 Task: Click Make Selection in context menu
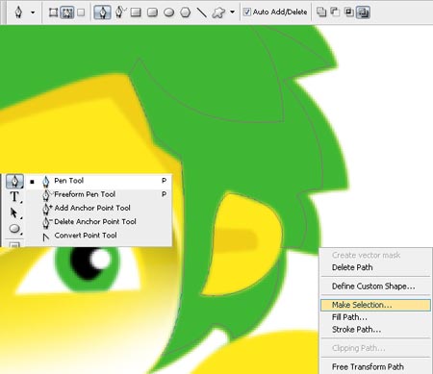coord(375,305)
